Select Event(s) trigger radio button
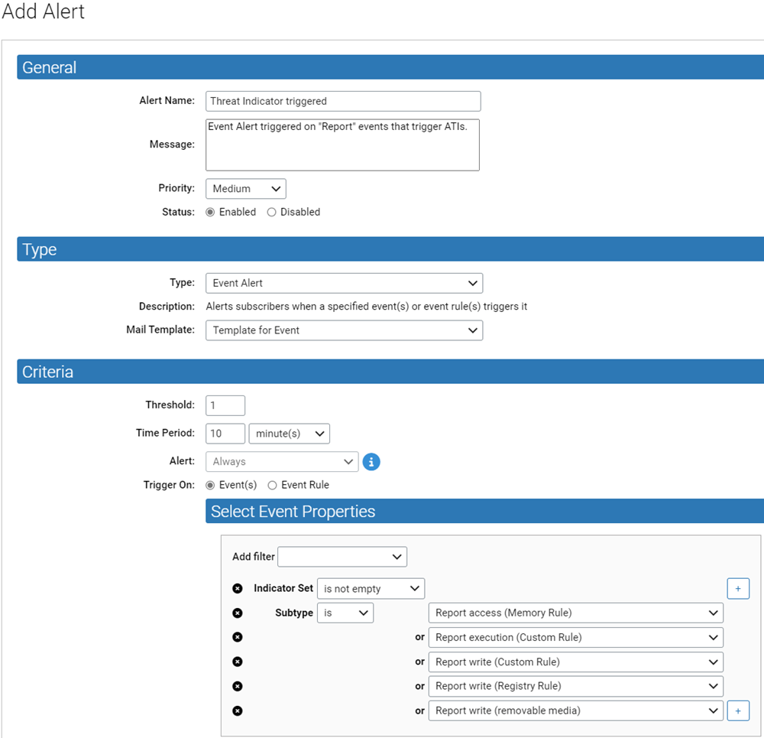 tap(210, 485)
